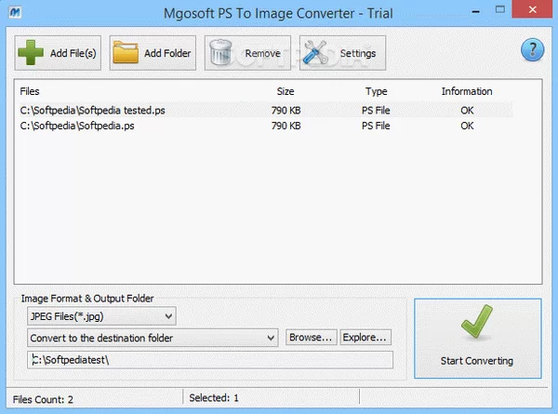Click in the output folder path field
Viewport: 558px width, 414px height.
[x=209, y=360]
